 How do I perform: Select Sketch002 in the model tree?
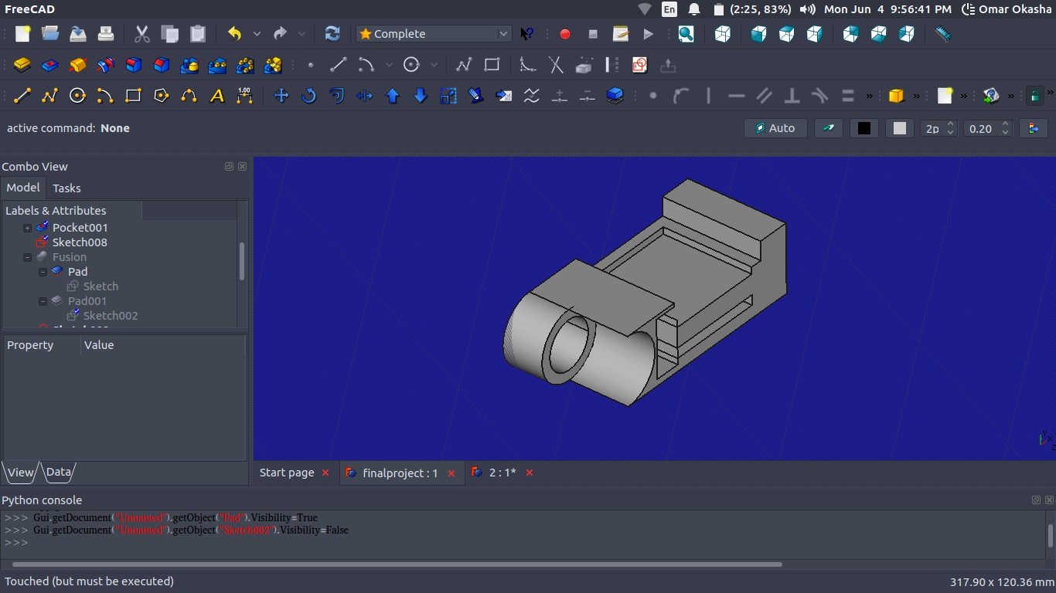click(x=111, y=316)
